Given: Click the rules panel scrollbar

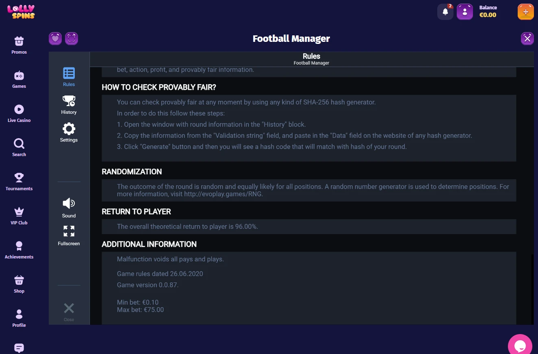Looking at the screenshot, I should (x=533, y=289).
